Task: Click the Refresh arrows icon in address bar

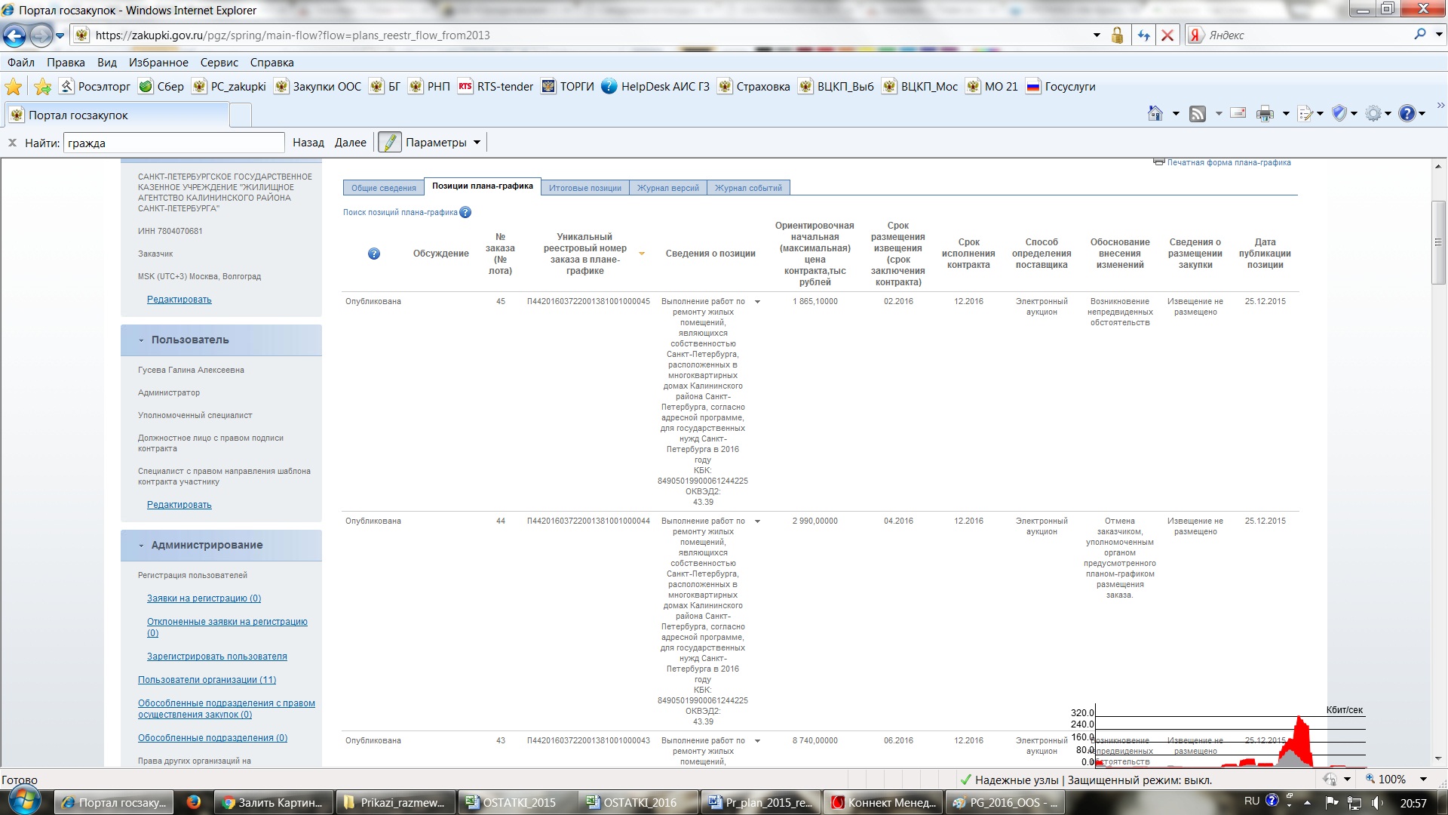Action: click(x=1143, y=35)
